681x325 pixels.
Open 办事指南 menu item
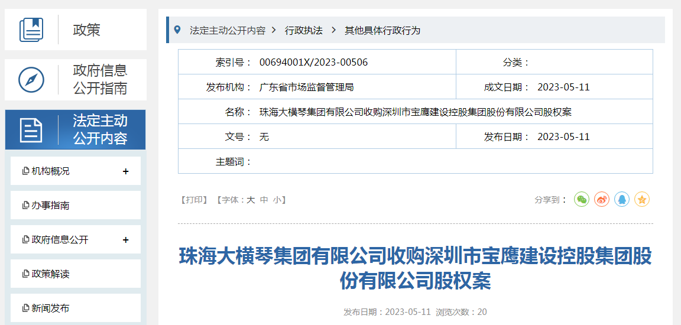point(76,205)
